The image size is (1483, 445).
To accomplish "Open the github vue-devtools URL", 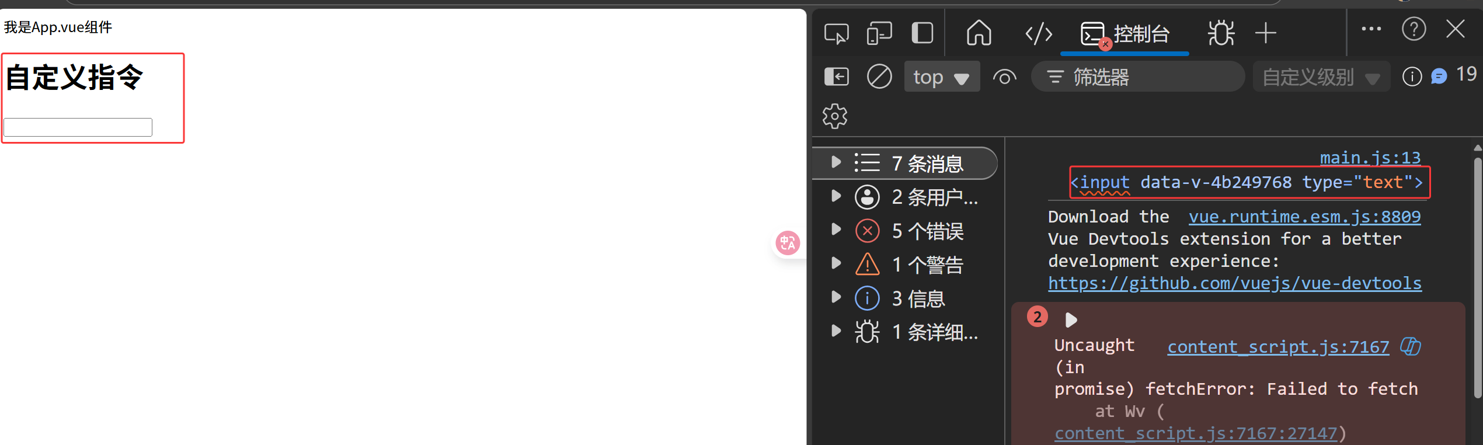I will point(1235,283).
